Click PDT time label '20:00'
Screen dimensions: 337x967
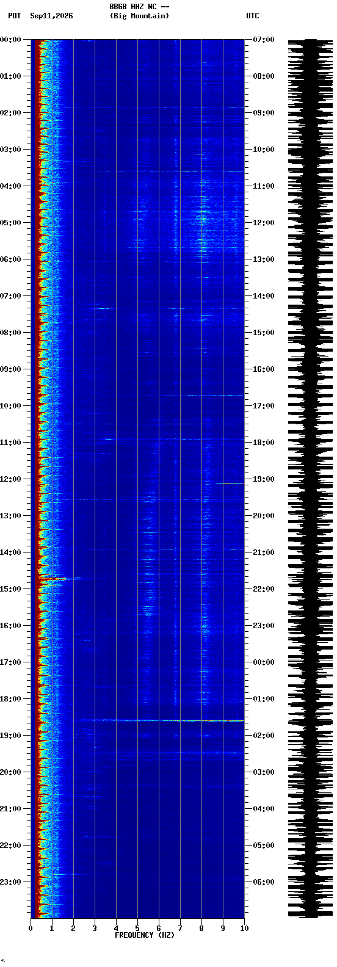pos(10,772)
